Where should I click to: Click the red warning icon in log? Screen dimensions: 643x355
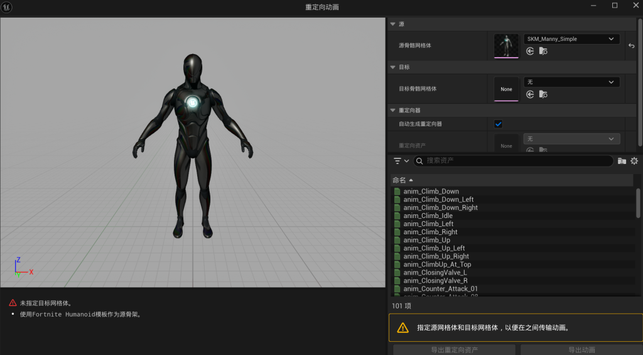click(x=13, y=303)
